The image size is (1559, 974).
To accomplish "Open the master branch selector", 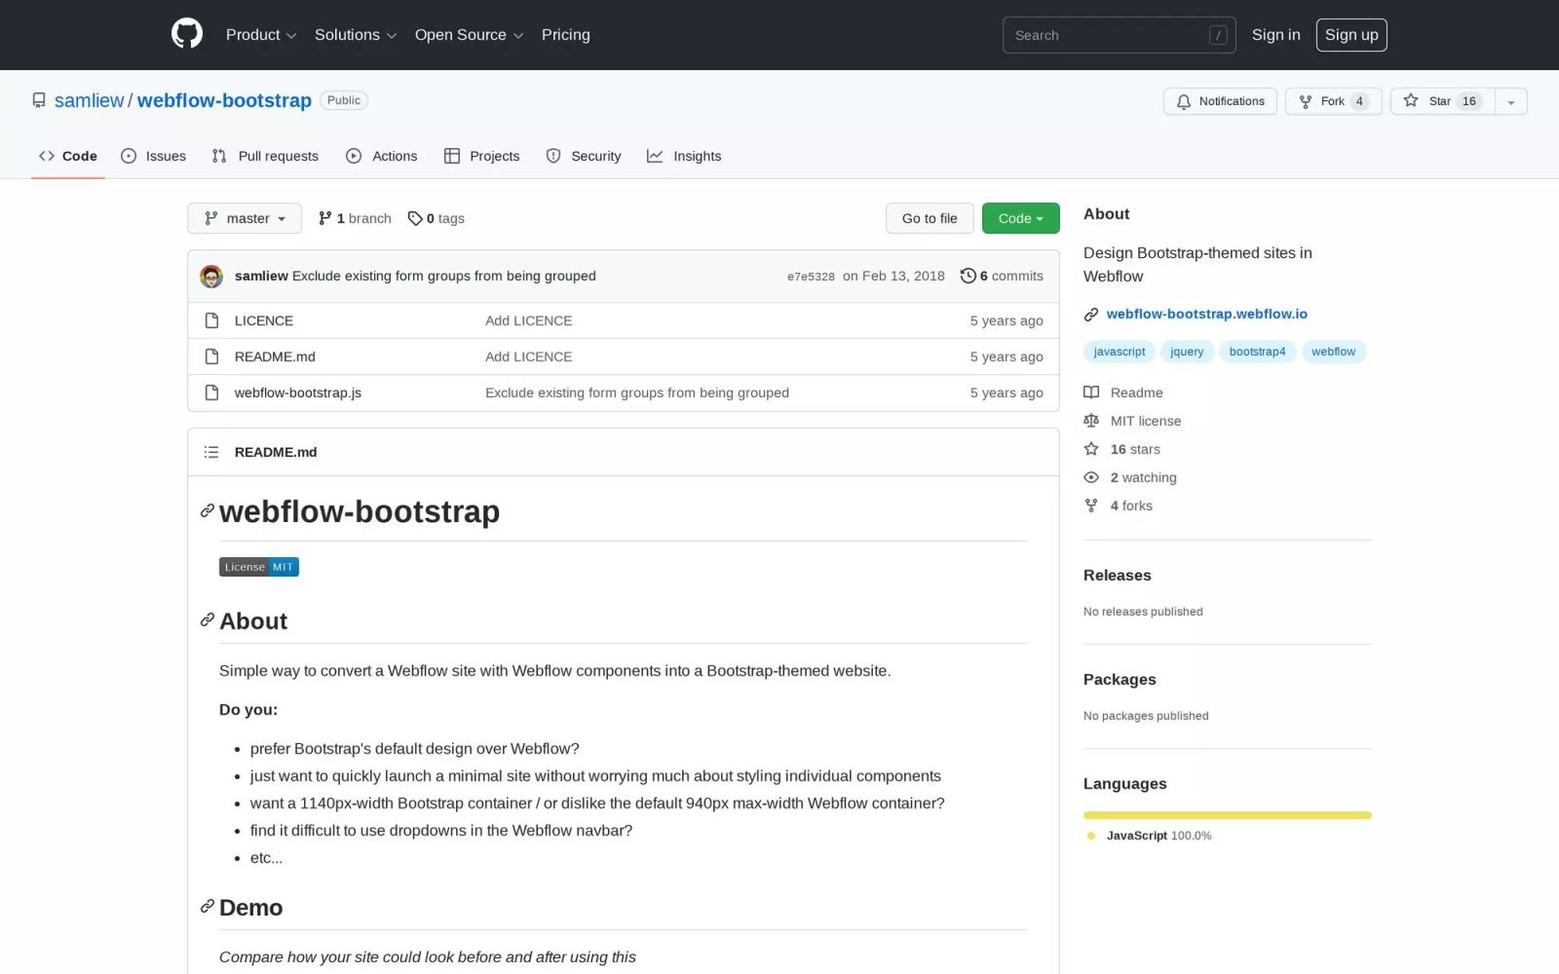I will [x=245, y=218].
